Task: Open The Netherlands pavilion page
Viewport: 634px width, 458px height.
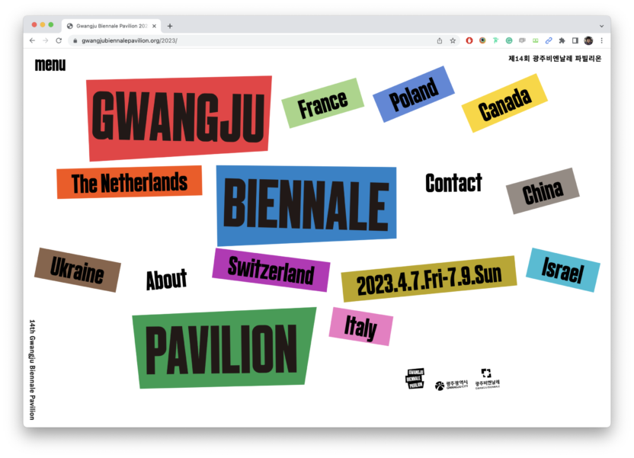Action: (x=129, y=182)
